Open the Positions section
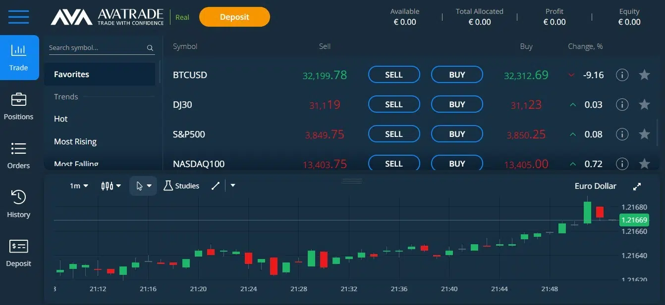This screenshot has height=305, width=665. (19, 106)
